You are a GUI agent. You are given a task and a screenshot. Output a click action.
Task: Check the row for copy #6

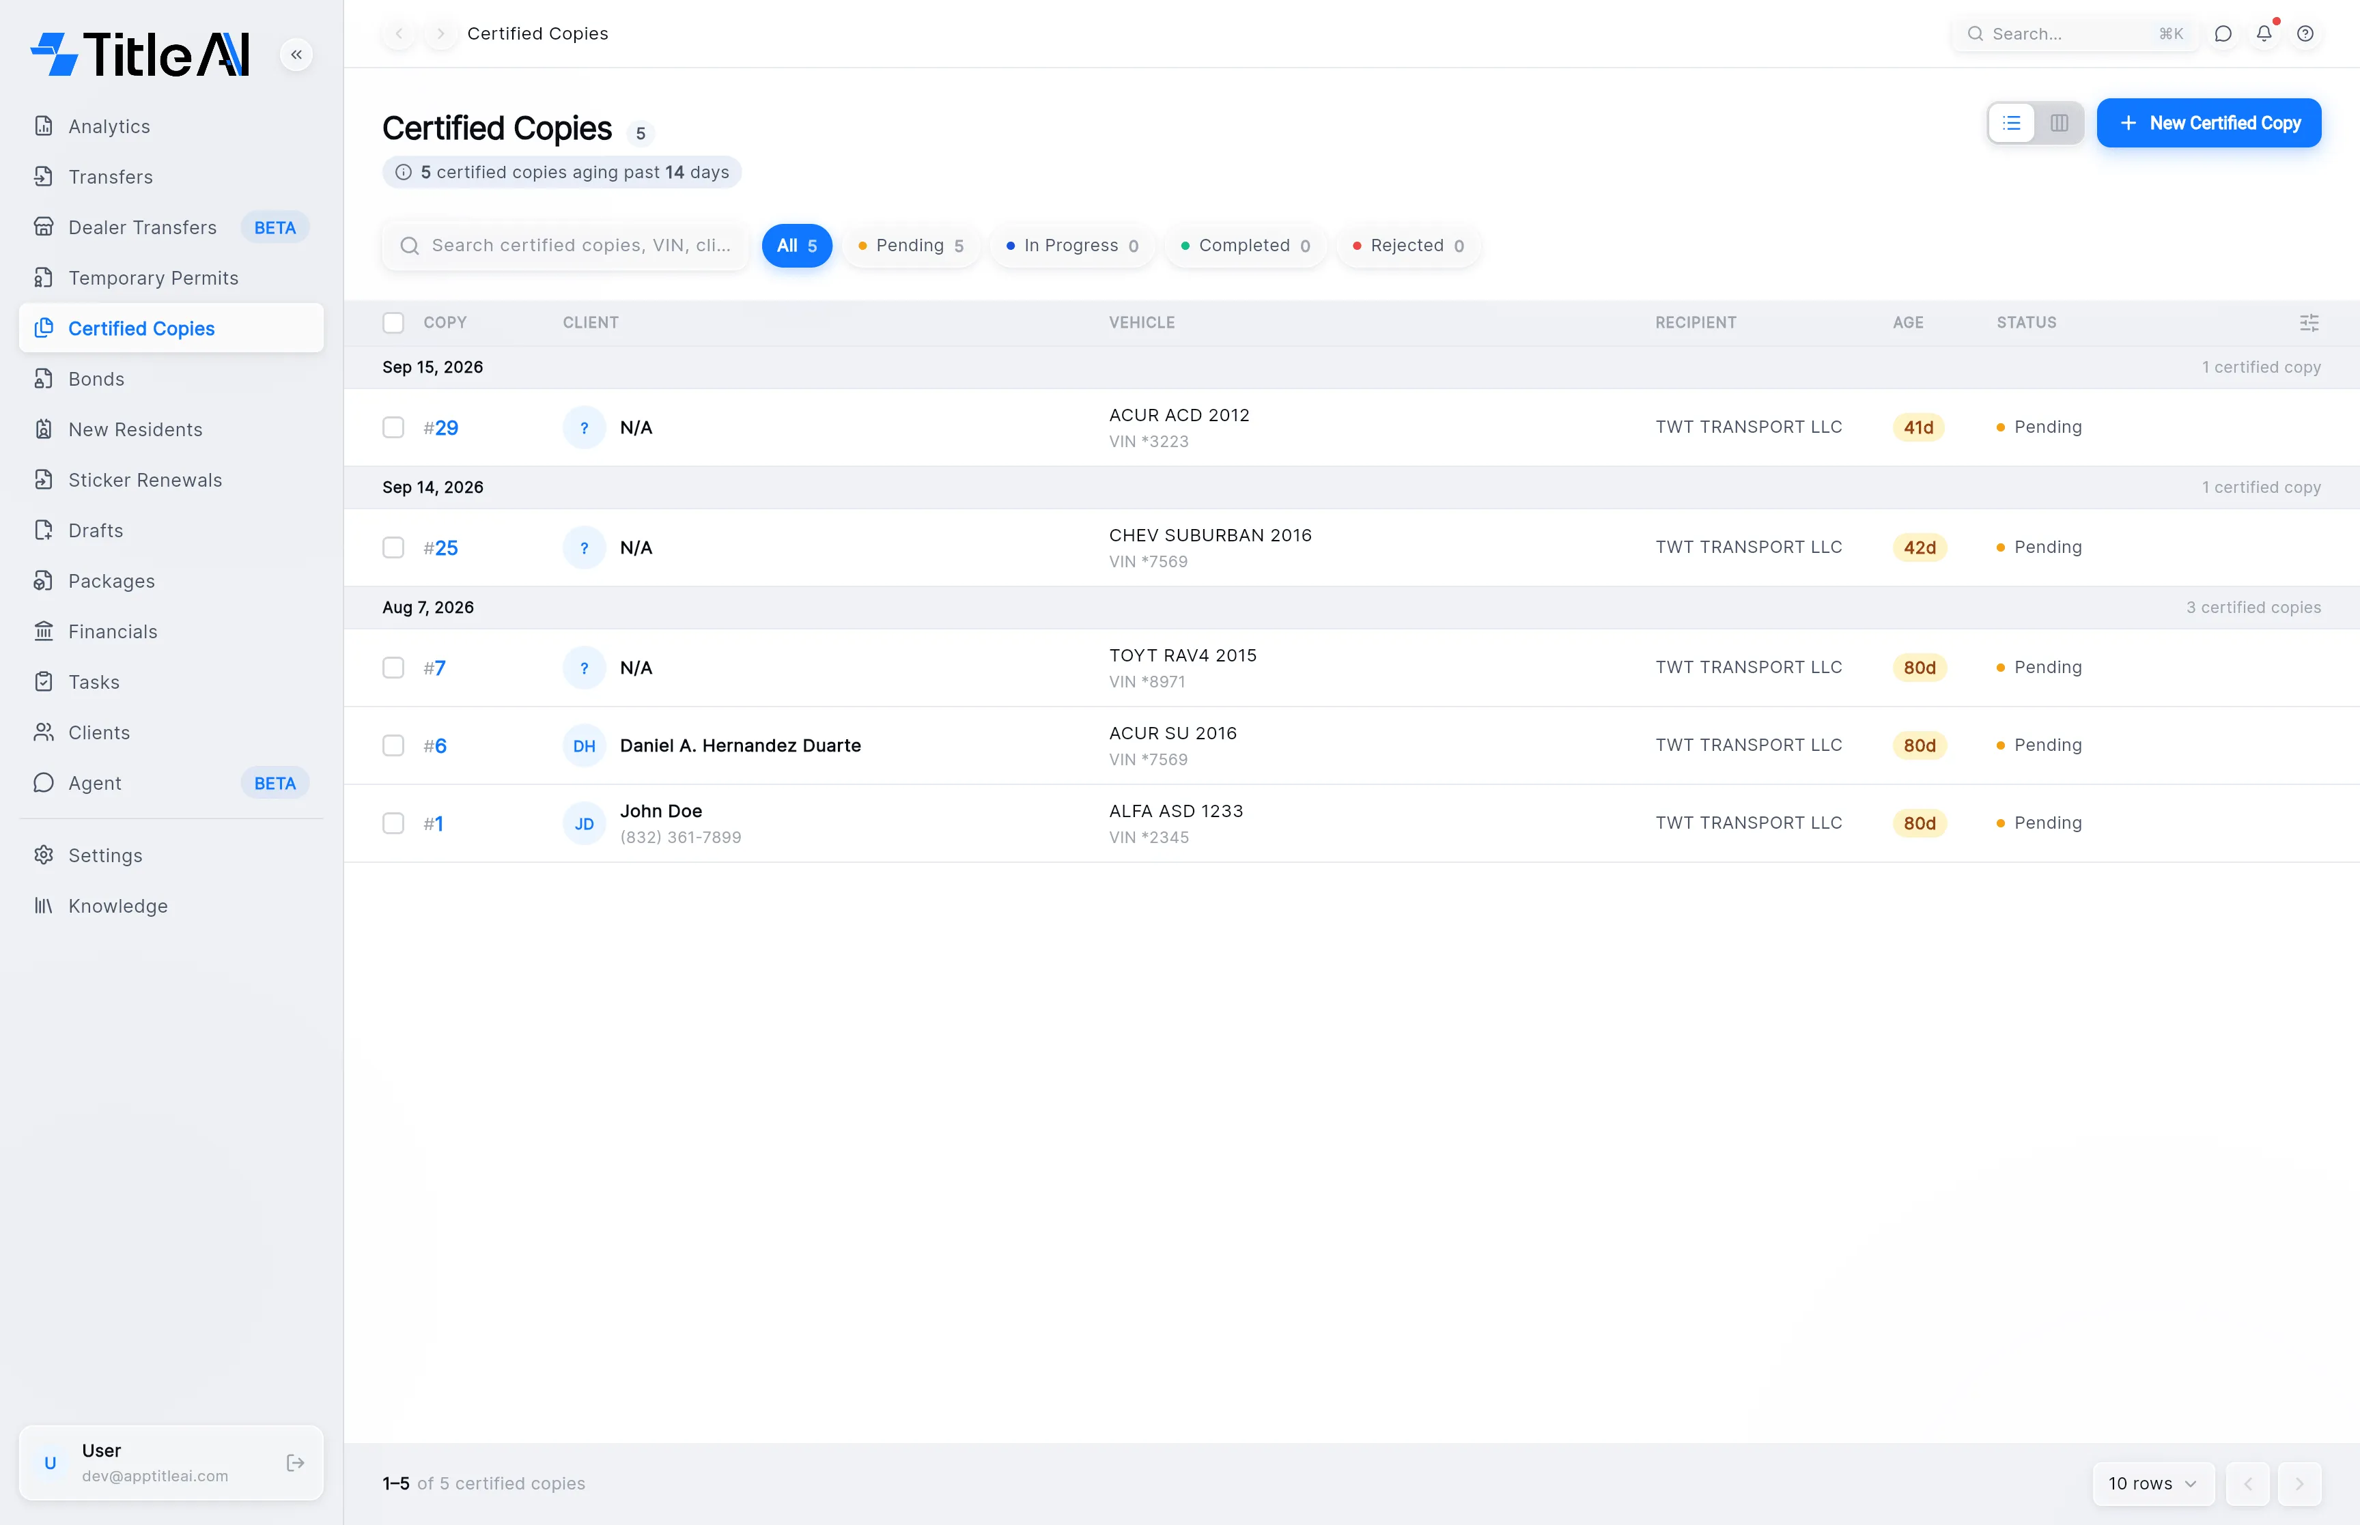393,745
